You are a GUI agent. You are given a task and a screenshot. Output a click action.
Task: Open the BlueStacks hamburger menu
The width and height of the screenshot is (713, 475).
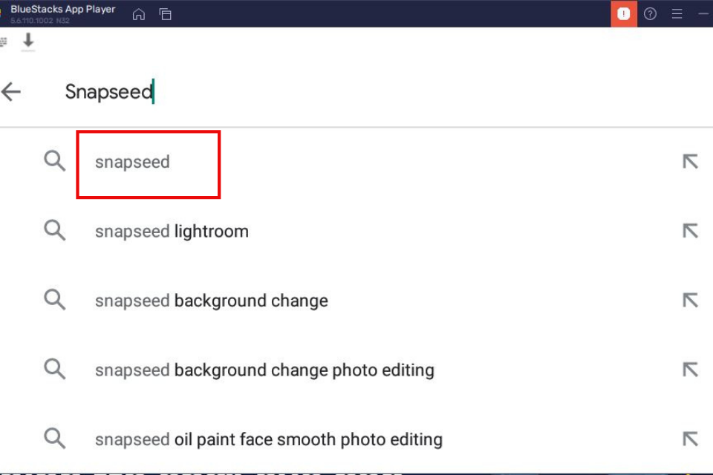pos(677,13)
